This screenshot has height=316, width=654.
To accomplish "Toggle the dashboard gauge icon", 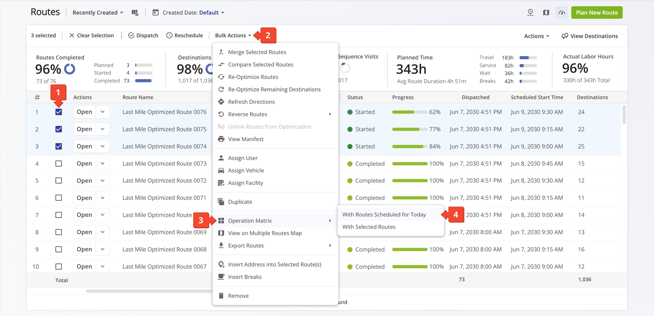I will tap(562, 13).
